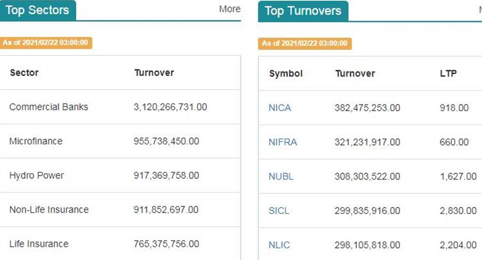Viewport: 482px width, 260px height.
Task: Select the Hydro Power sector row
Action: pyautogui.click(x=120, y=176)
